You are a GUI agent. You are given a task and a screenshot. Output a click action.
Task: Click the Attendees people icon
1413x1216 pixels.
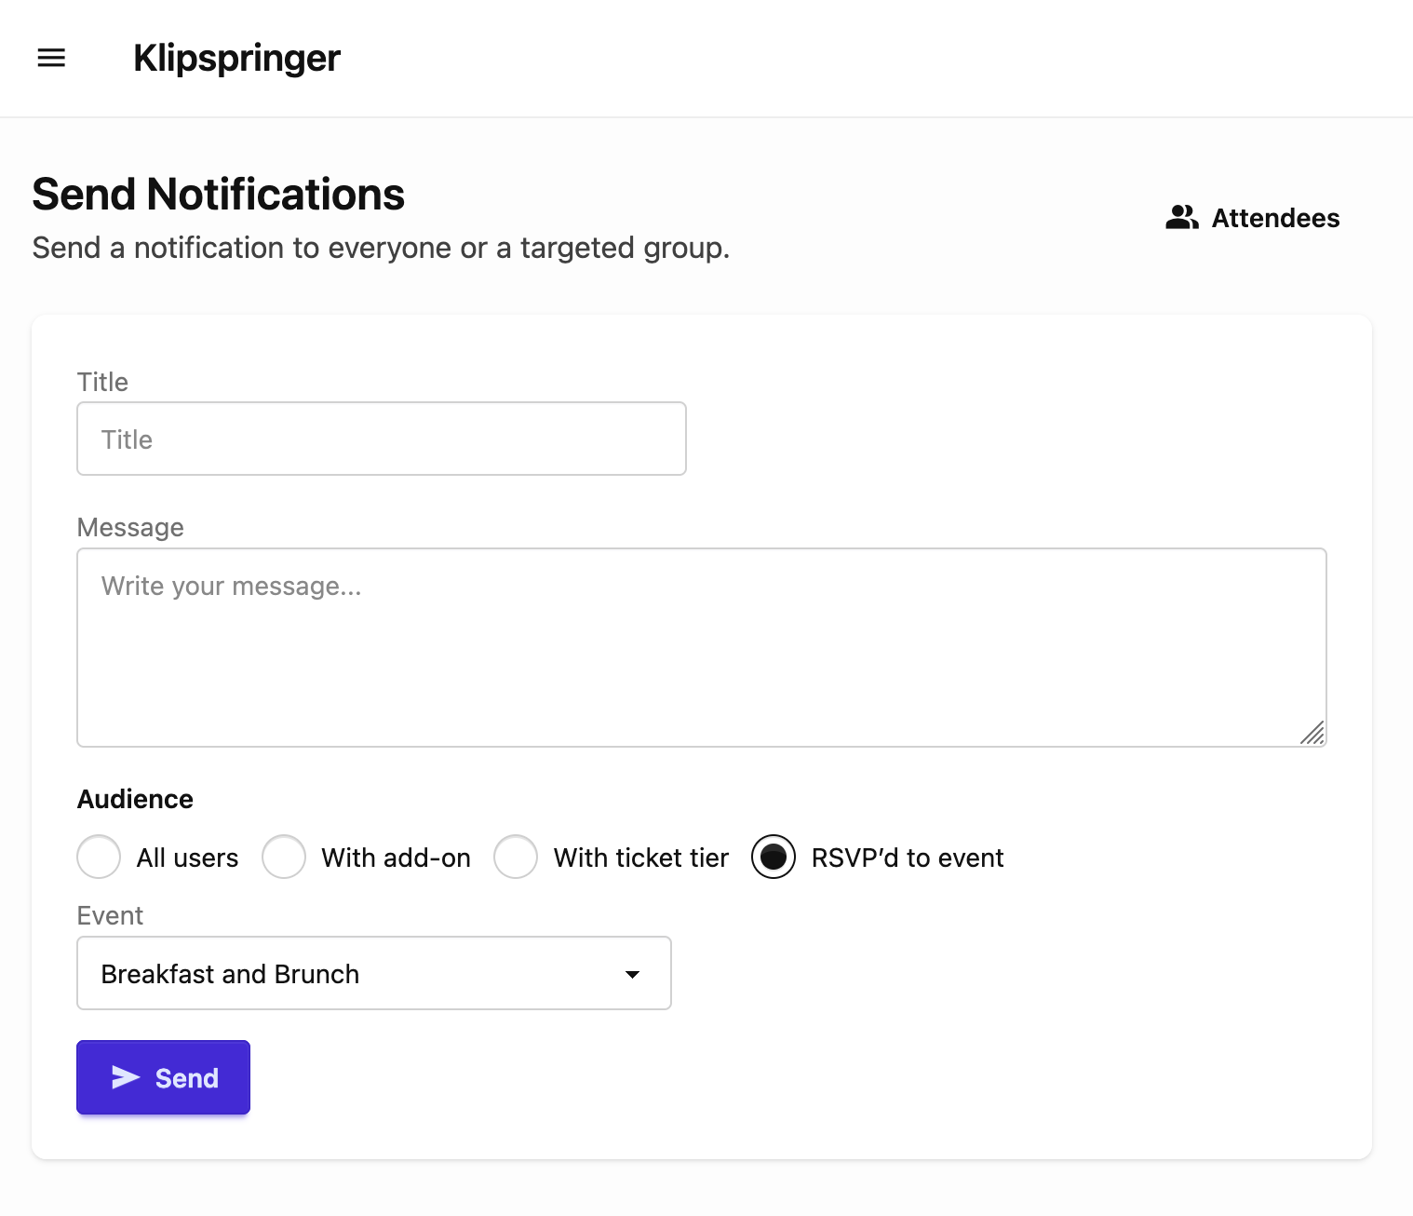[1181, 218]
